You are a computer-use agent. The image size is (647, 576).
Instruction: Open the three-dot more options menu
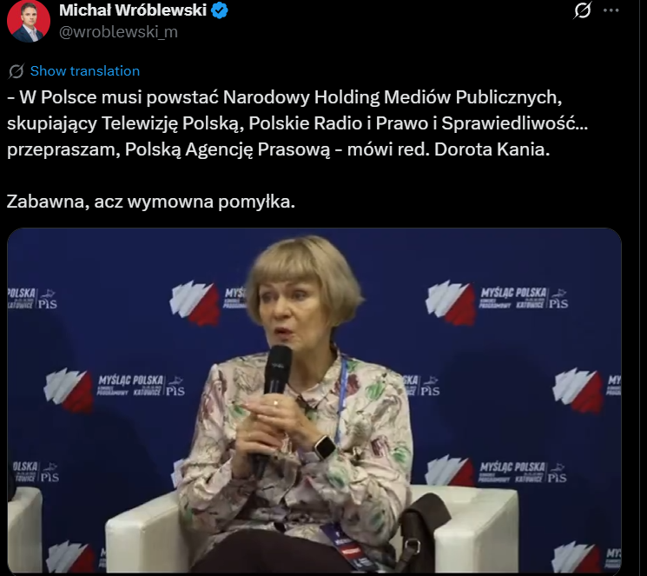click(x=611, y=10)
